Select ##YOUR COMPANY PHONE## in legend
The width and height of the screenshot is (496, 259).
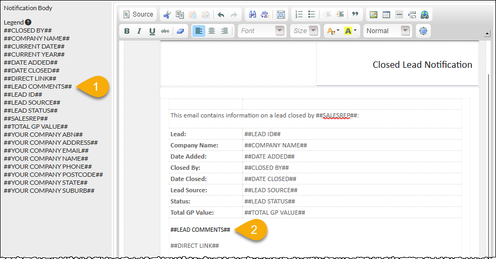pyautogui.click(x=48, y=167)
